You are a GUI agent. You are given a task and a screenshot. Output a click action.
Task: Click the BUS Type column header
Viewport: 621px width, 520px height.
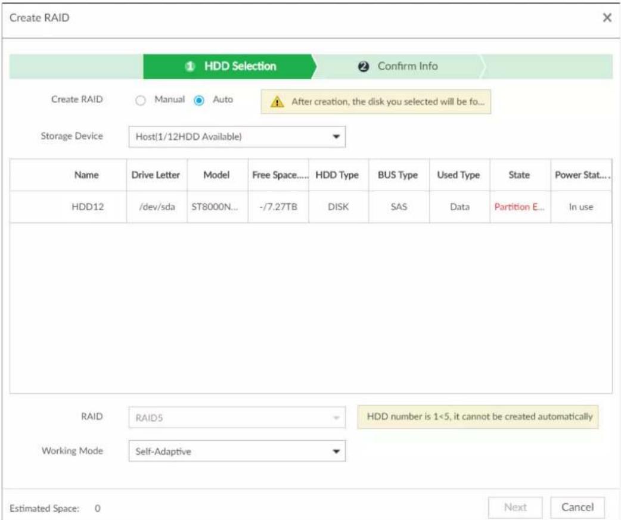398,175
